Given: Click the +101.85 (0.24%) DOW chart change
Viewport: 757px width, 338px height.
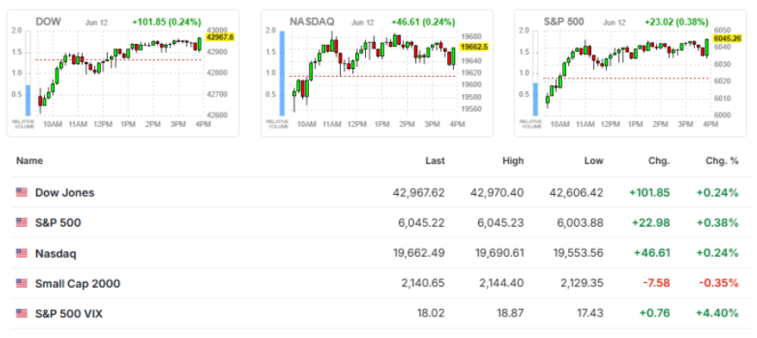Looking at the screenshot, I should click(x=167, y=22).
